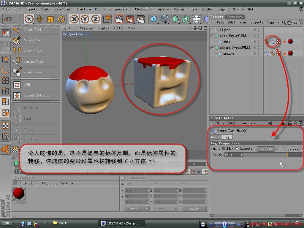This screenshot has width=304, height=228.
Task: Click the Attributes horizontal scrollbar
Action: [x=256, y=215]
